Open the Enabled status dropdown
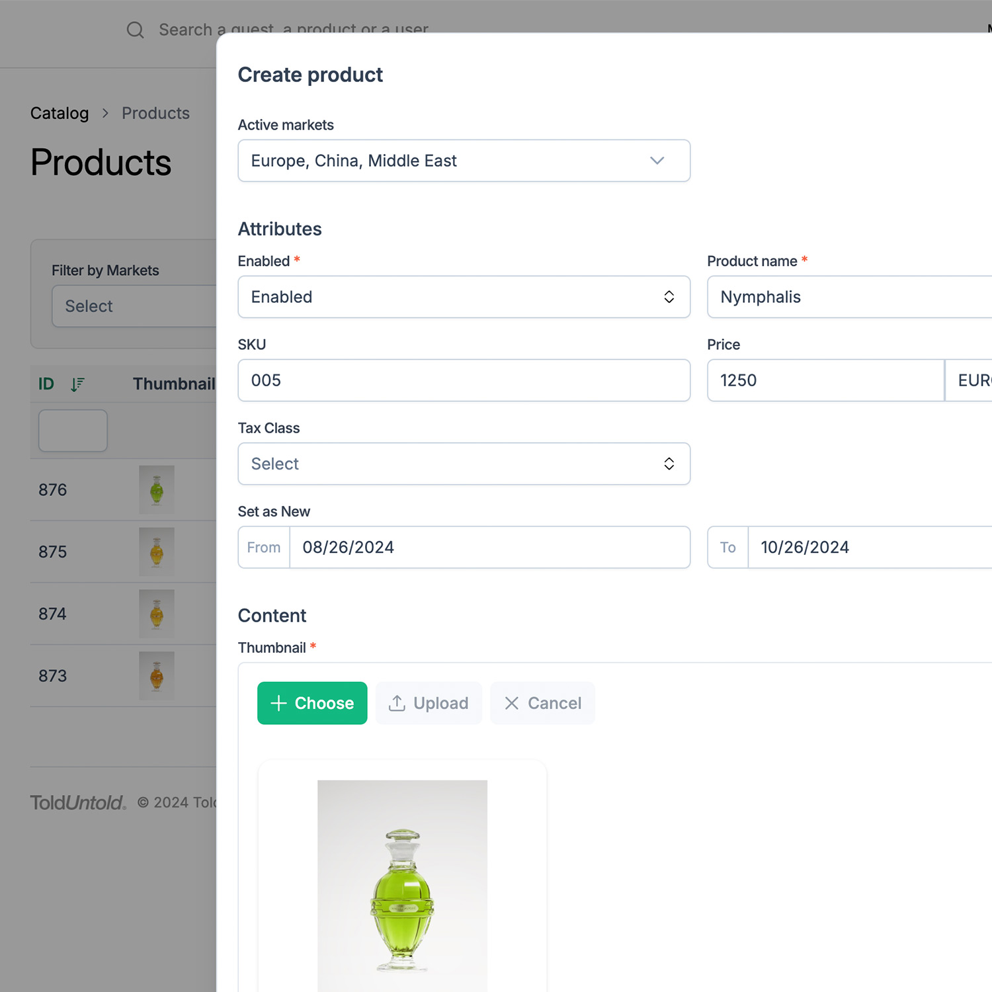This screenshot has height=992, width=992. 464,297
